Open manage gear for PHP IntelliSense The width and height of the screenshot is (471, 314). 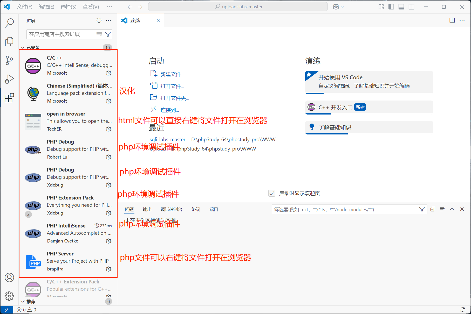108,241
